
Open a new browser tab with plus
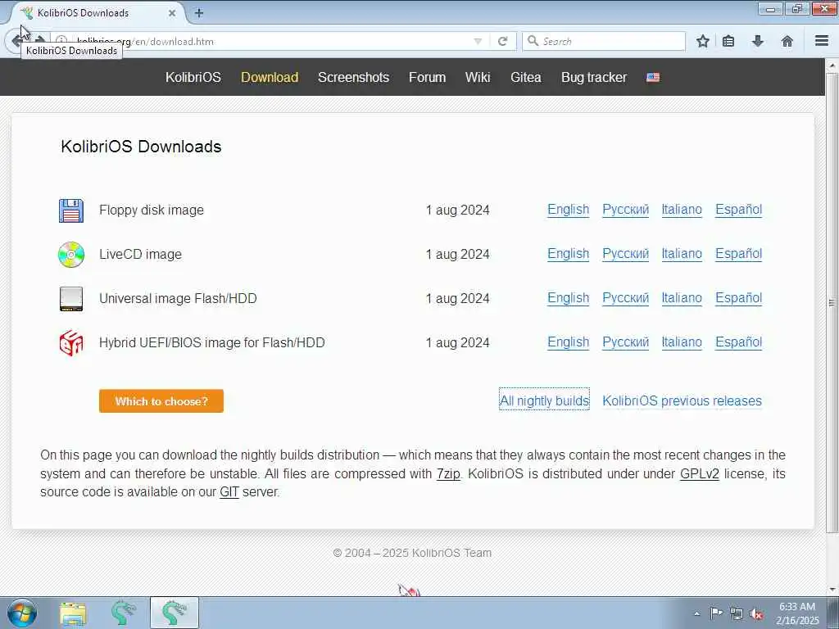click(x=199, y=13)
